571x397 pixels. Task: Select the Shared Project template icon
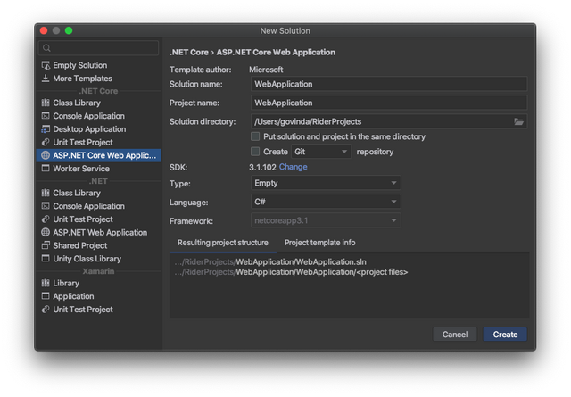[x=46, y=245]
